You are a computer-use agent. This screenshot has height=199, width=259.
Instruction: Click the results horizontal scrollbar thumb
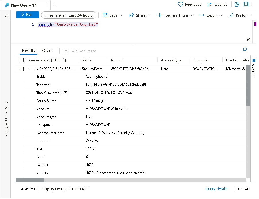[x=30, y=180]
